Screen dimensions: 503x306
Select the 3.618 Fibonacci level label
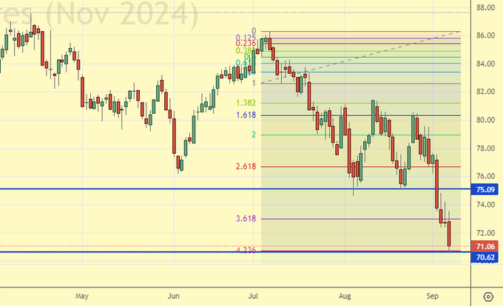pos(246,219)
